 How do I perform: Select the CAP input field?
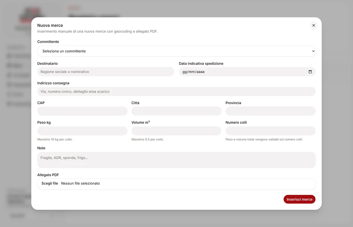tap(82, 111)
